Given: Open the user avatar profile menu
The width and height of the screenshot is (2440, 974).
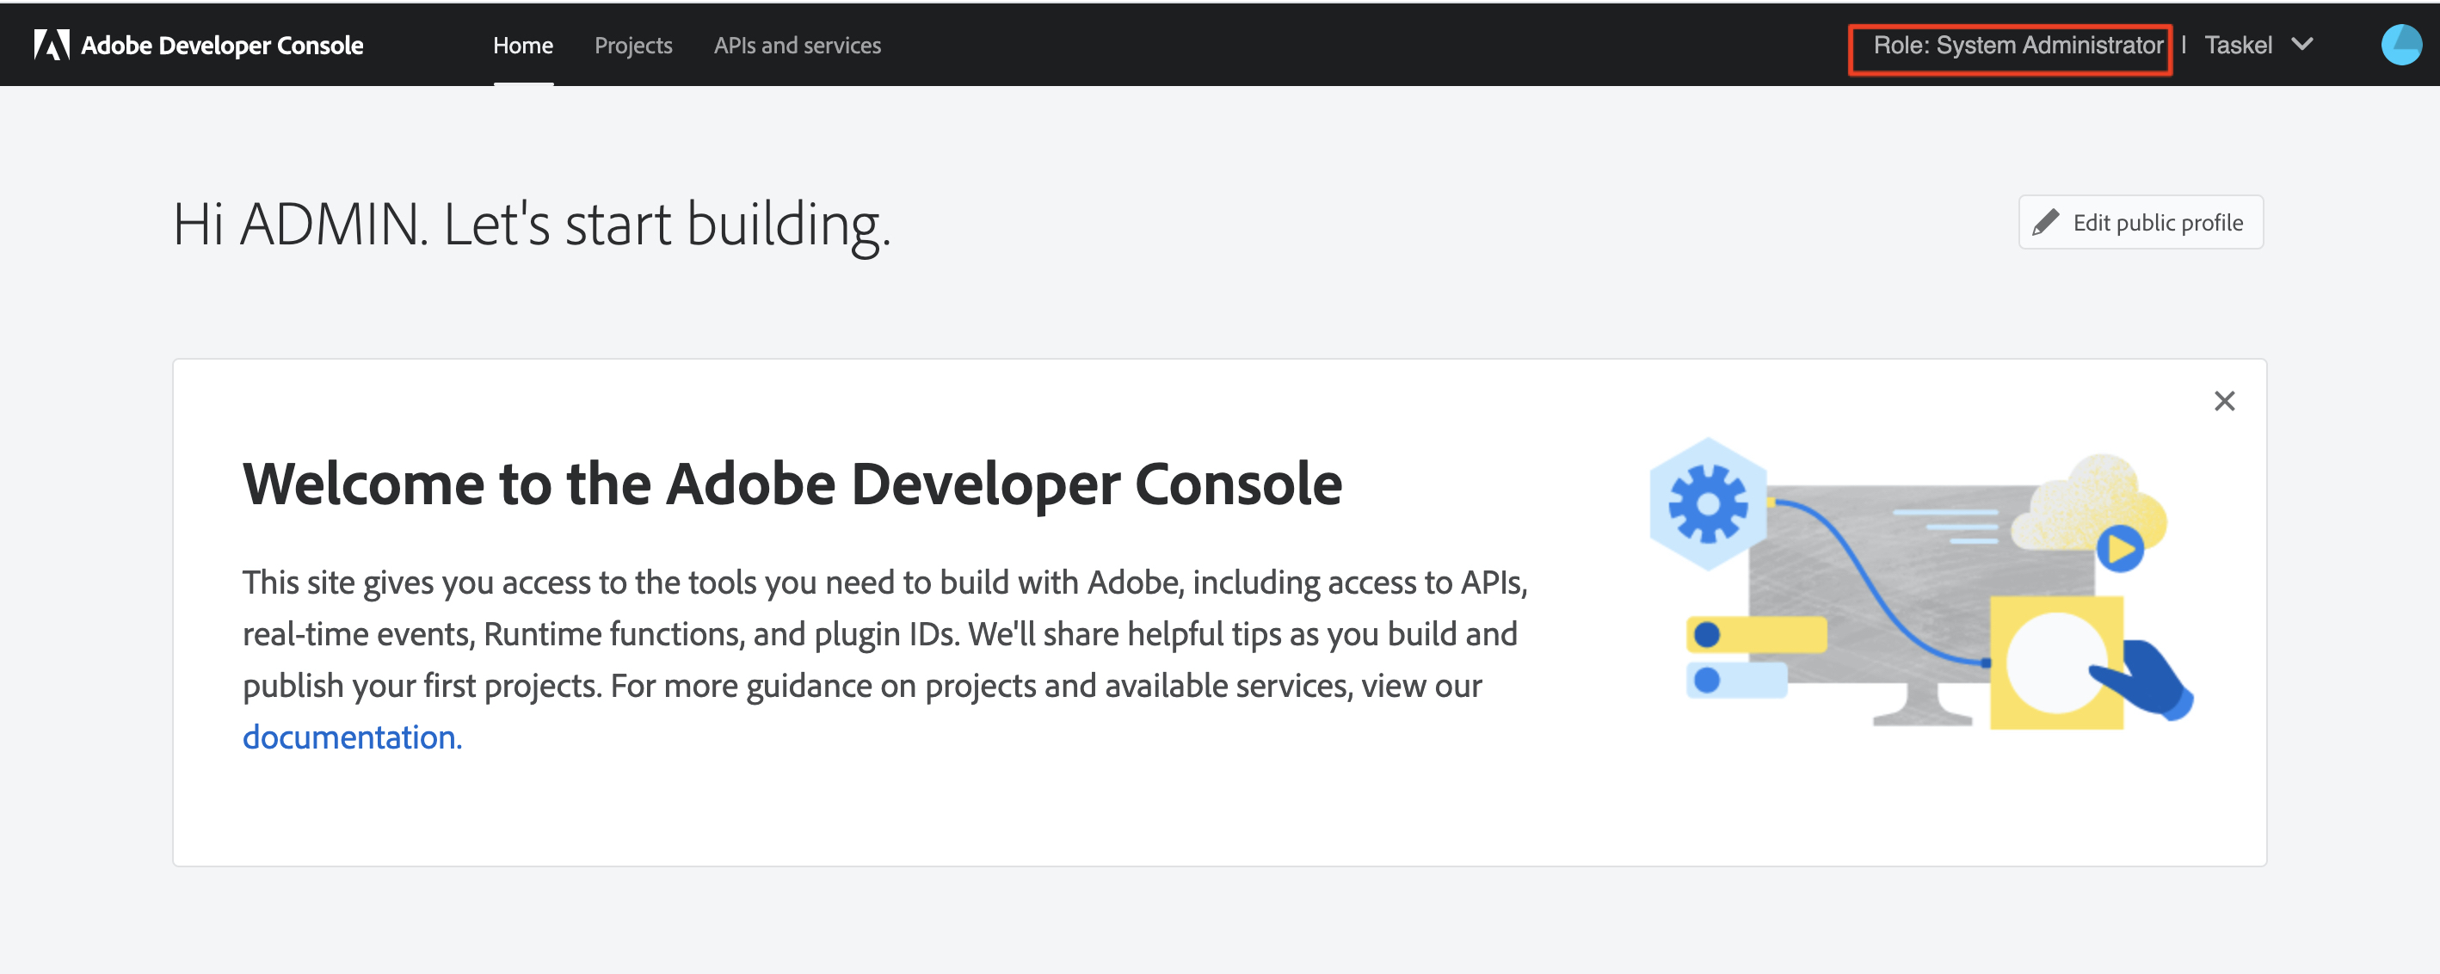Looking at the screenshot, I should 2400,45.
